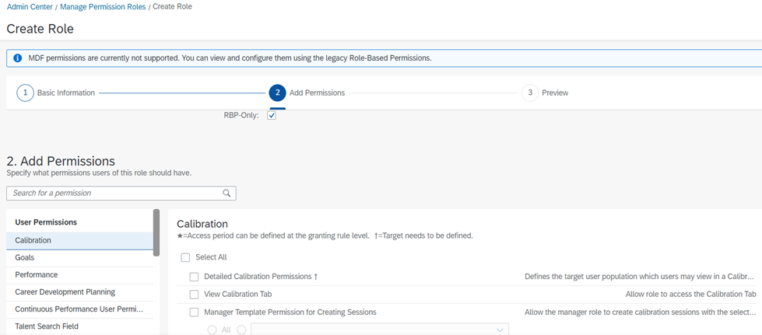Uncheck the RBP-Only checkbox
Screen dimensions: 762x335
272,116
